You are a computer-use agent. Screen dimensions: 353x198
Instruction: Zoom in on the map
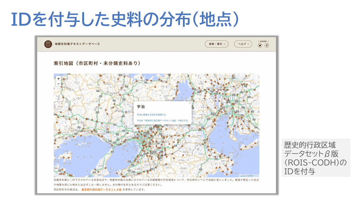click(x=58, y=79)
